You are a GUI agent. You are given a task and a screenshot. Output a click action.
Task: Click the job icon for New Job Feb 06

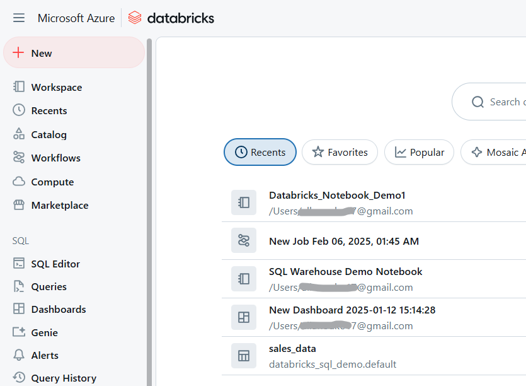pyautogui.click(x=244, y=240)
